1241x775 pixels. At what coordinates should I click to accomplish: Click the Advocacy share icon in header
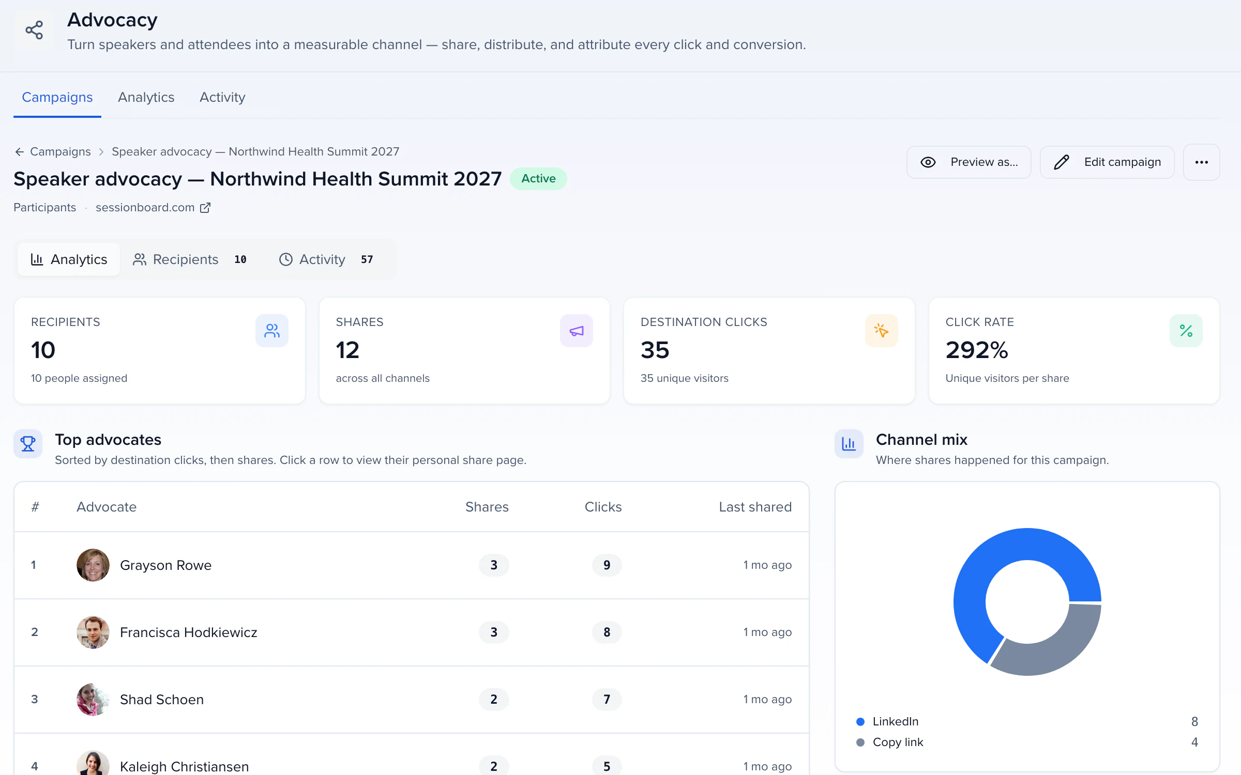[x=34, y=30]
